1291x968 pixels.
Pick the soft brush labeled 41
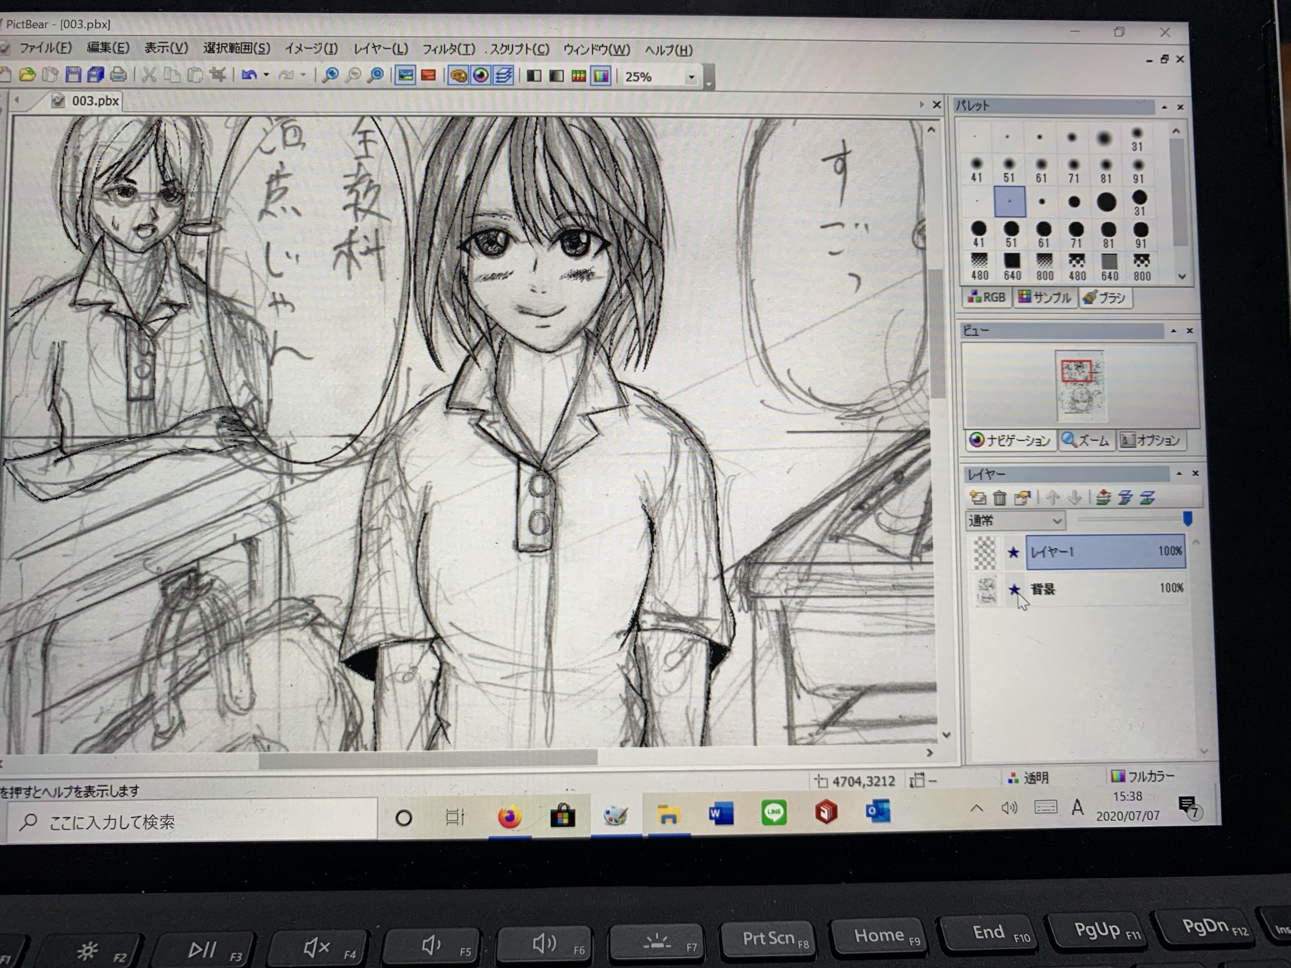976,169
